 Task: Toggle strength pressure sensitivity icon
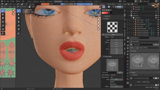pyautogui.click(x=92, y=4)
